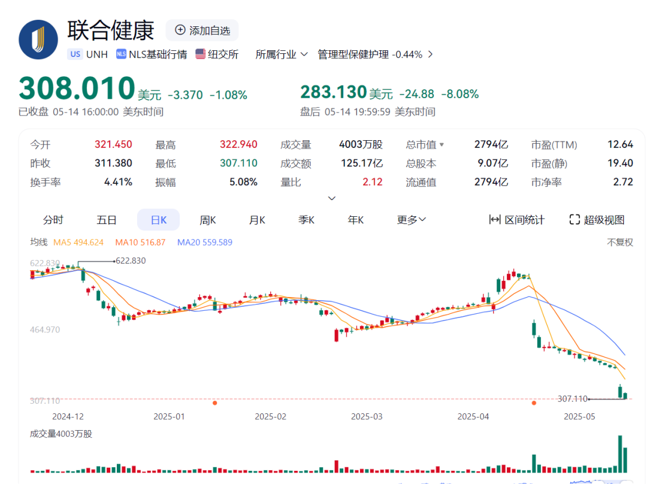Expand more stock stats with chevron

coord(331,198)
